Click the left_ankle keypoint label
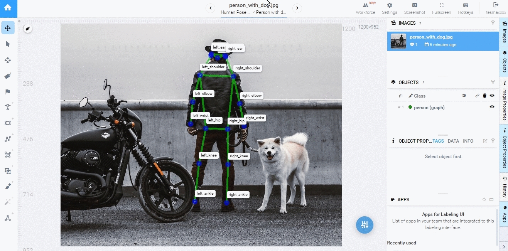The image size is (508, 251). 205,194
